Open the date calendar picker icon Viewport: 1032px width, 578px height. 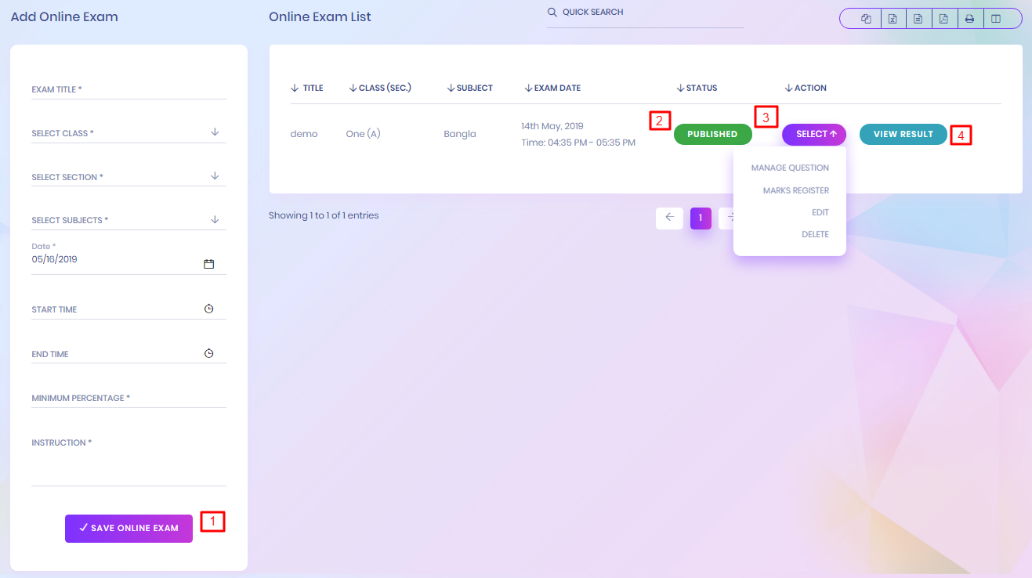tap(208, 264)
